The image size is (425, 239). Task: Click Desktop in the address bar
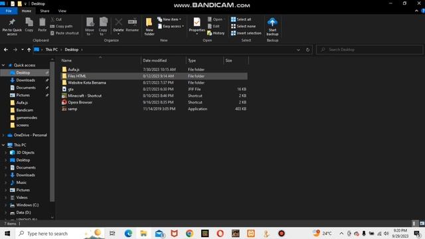(72, 50)
